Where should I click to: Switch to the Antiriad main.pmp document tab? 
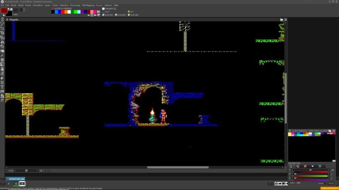(x=15, y=179)
